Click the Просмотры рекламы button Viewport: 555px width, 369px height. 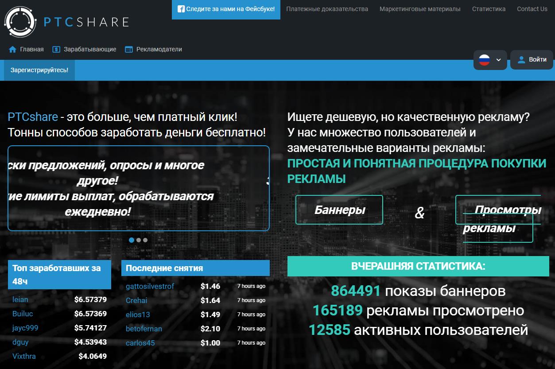(x=498, y=218)
